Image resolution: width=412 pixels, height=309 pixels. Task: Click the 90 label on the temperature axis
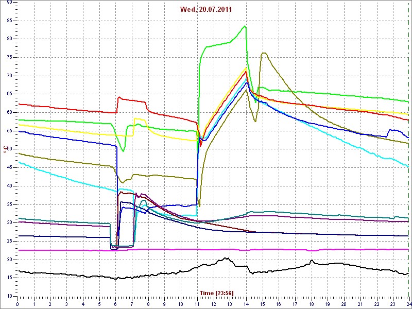point(9,3)
